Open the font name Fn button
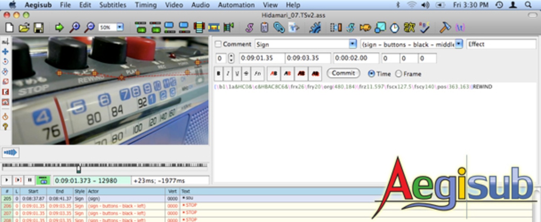The width and height of the screenshot is (541, 222). click(257, 74)
